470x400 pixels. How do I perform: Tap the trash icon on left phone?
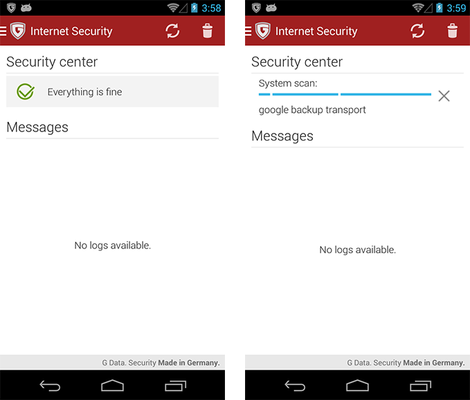point(208,31)
